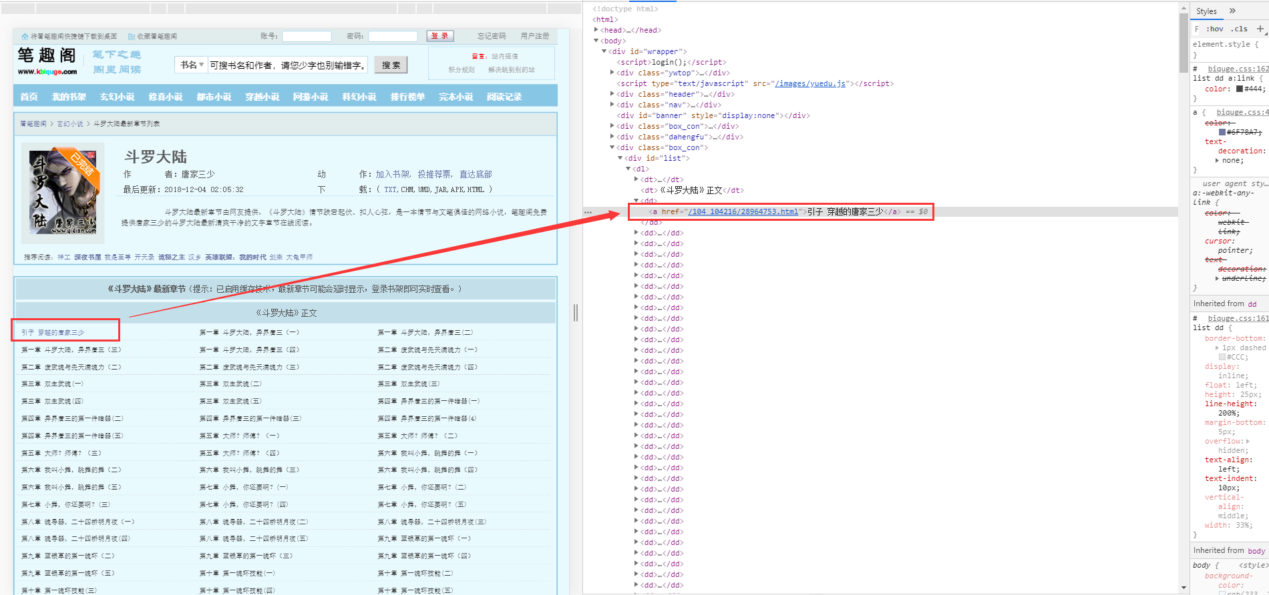Click the 玄幻小说 breadcrumb link
Image resolution: width=1269 pixels, height=595 pixels.
[70, 124]
